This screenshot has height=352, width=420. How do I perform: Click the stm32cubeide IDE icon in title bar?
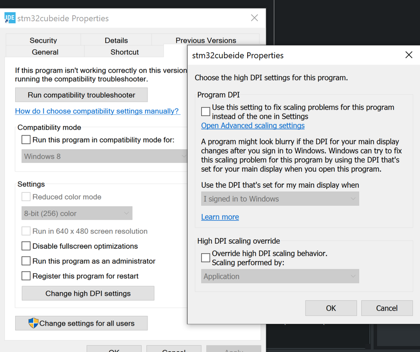tap(10, 18)
